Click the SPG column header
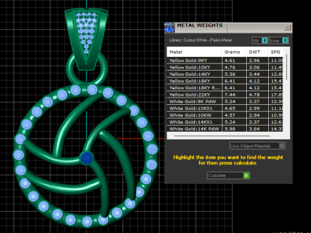 click(x=275, y=52)
